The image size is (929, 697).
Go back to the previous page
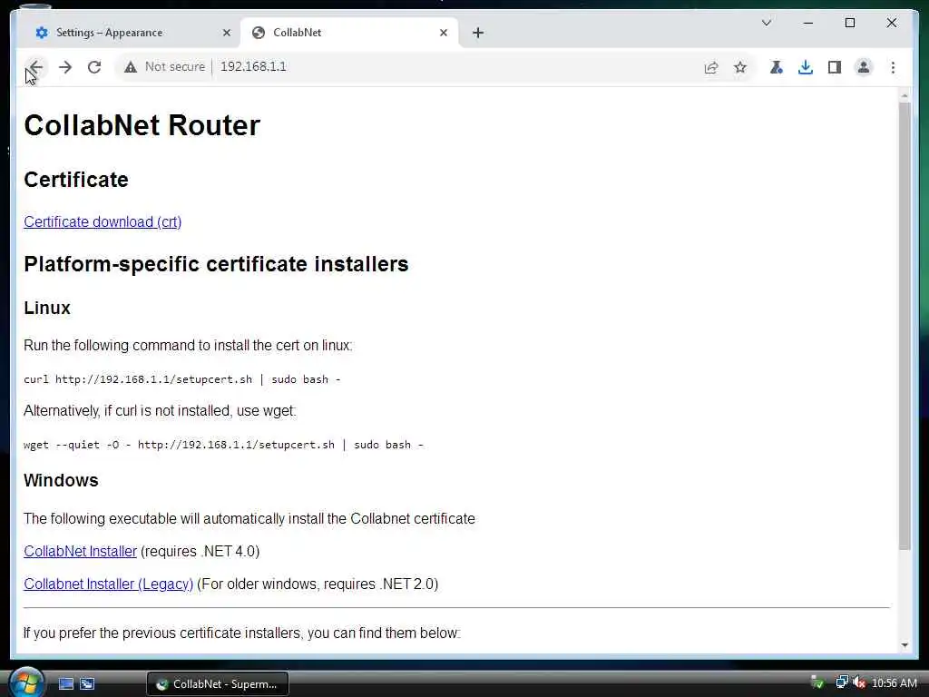pos(35,67)
